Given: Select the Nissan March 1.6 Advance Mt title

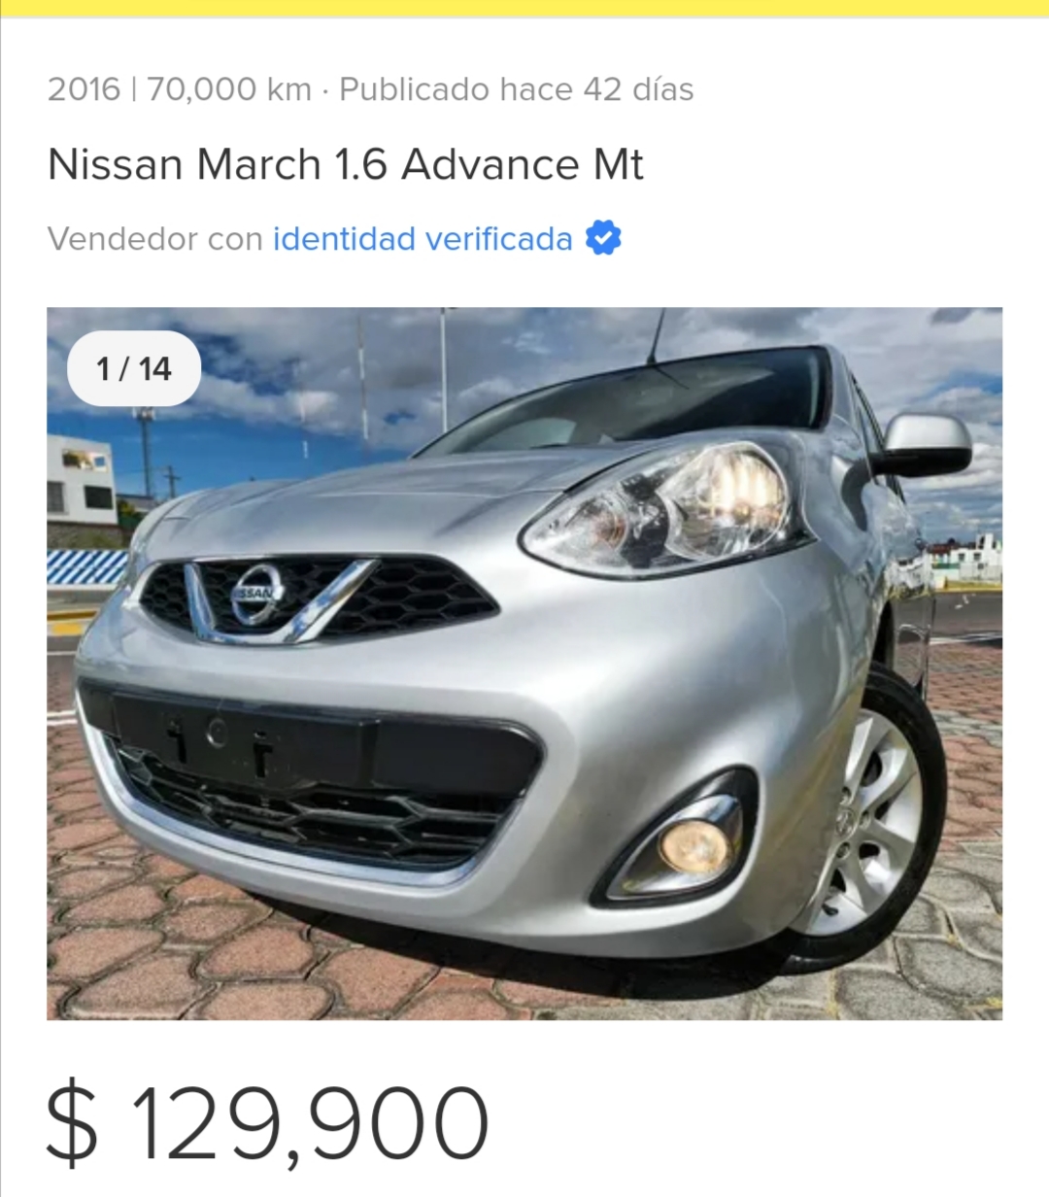Looking at the screenshot, I should click(345, 164).
